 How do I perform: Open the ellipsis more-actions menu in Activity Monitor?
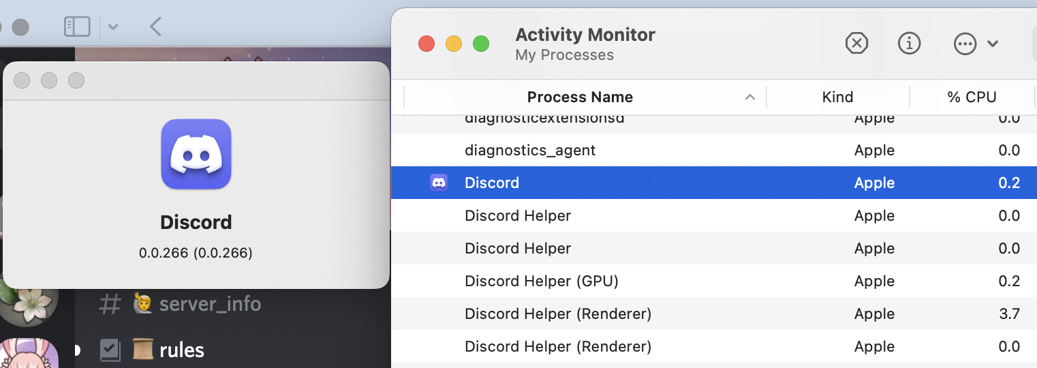[x=965, y=44]
